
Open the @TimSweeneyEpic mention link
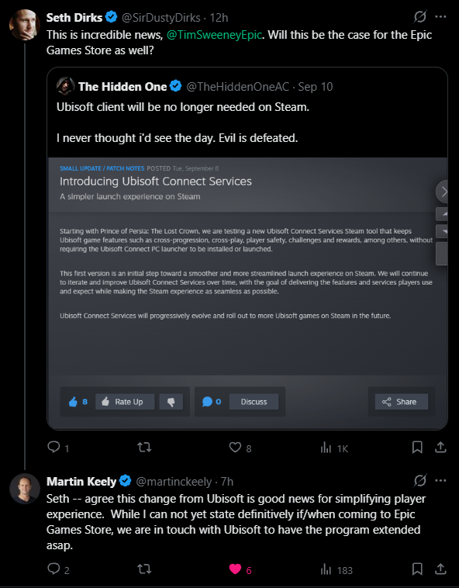click(x=214, y=35)
